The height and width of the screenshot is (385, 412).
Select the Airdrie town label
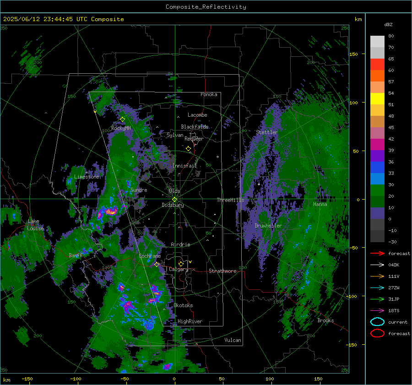[x=180, y=244]
